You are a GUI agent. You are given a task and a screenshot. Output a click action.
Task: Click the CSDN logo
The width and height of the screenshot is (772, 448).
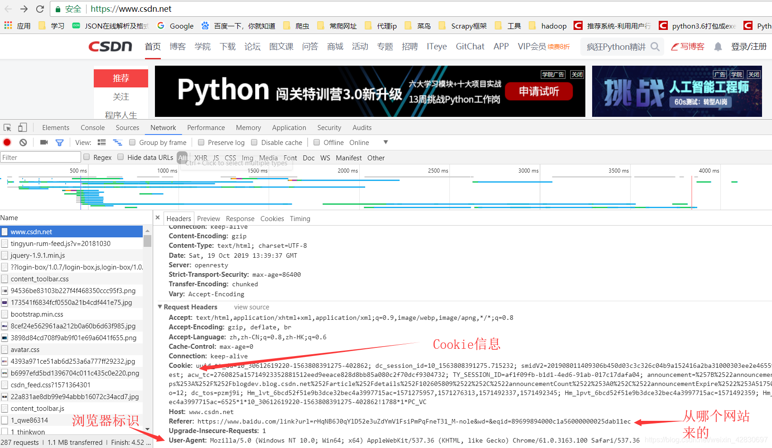(110, 46)
